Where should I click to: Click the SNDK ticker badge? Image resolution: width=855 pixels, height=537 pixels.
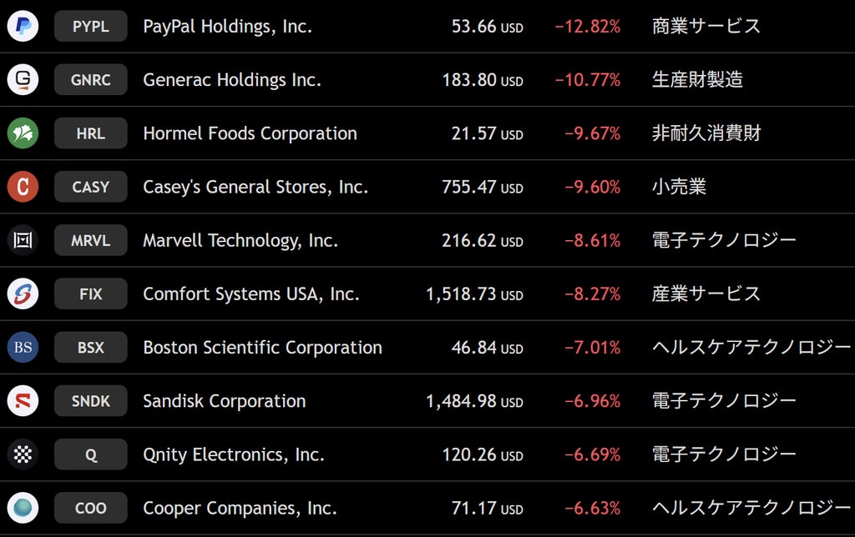(x=90, y=401)
